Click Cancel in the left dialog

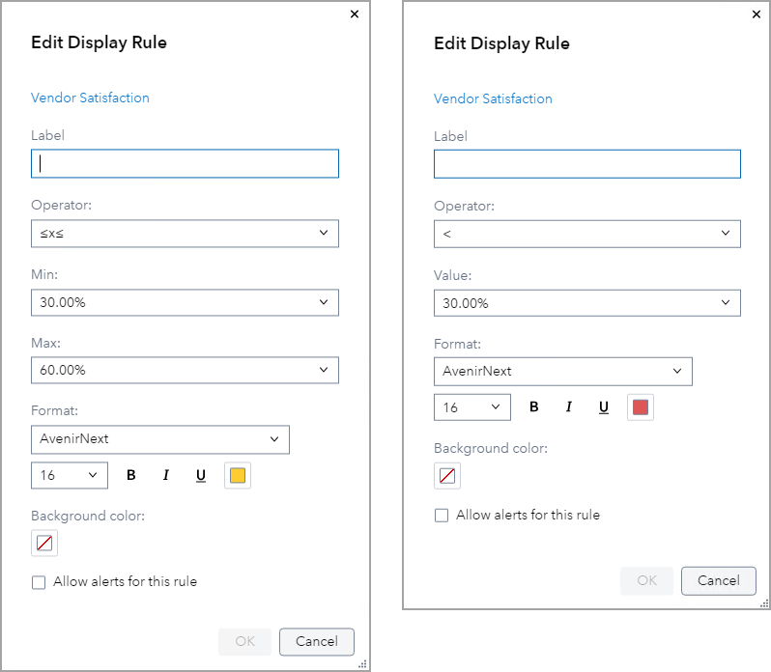point(317,641)
